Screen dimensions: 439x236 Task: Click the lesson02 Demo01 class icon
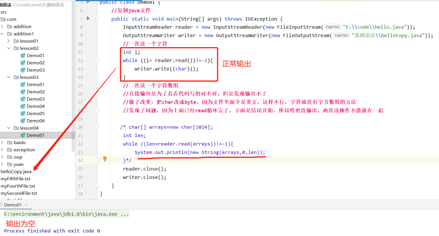pos(23,55)
